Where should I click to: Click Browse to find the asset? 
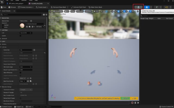(x=12, y=7)
